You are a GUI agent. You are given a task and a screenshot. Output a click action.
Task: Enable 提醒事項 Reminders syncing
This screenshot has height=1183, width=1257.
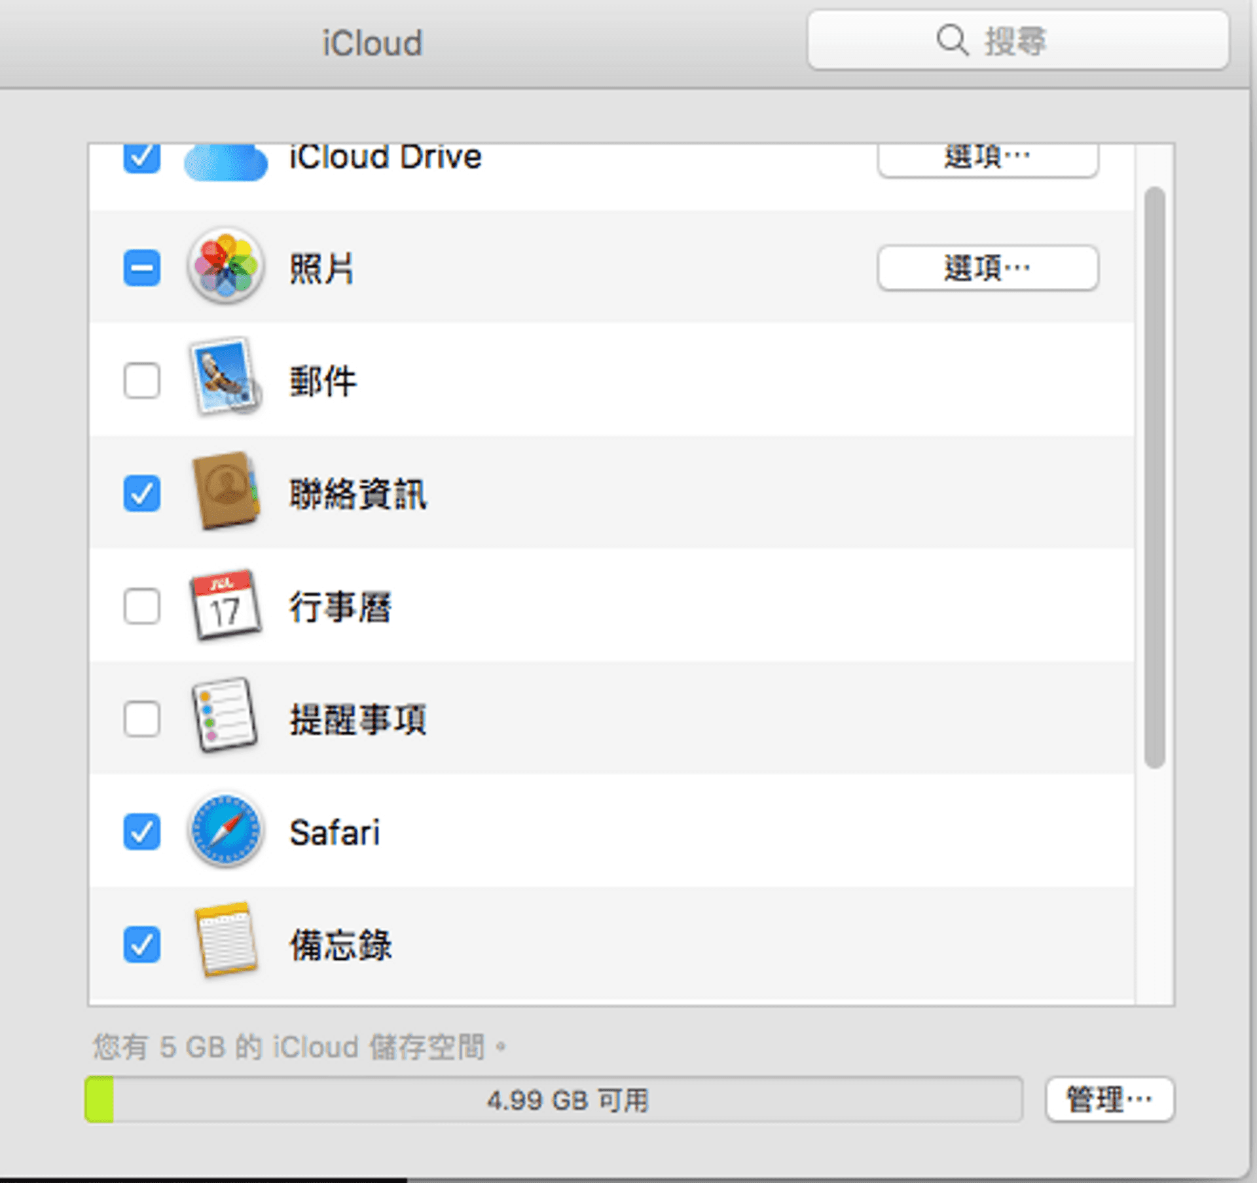click(142, 719)
